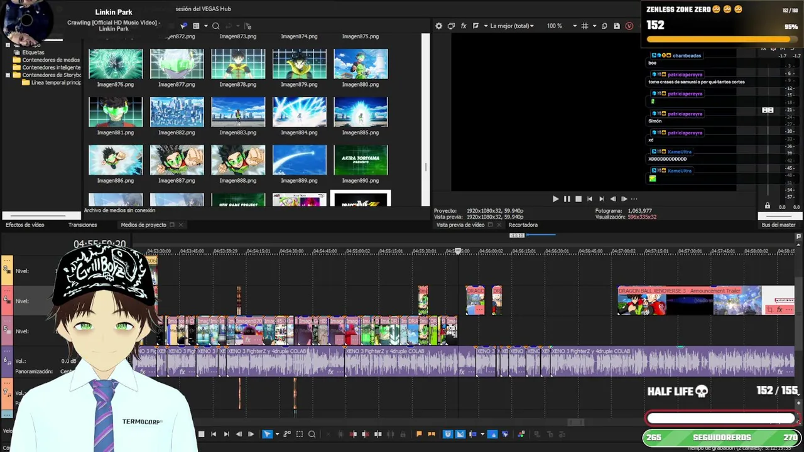804x452 pixels.
Task: Click the timeline playhead cursor marker
Action: point(458,251)
